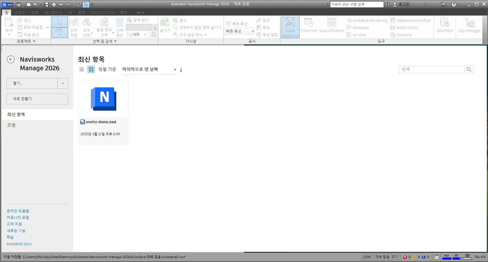The image size is (488, 262).
Task: Open the quick access toolbar customize dropdown
Action: (x=92, y=4)
